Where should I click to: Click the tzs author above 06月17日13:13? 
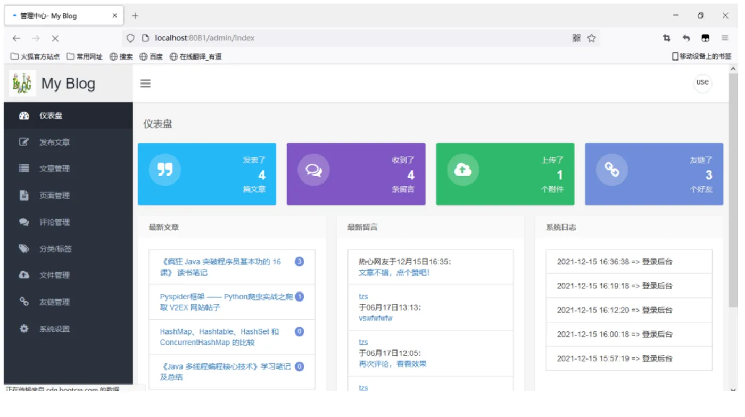point(363,296)
